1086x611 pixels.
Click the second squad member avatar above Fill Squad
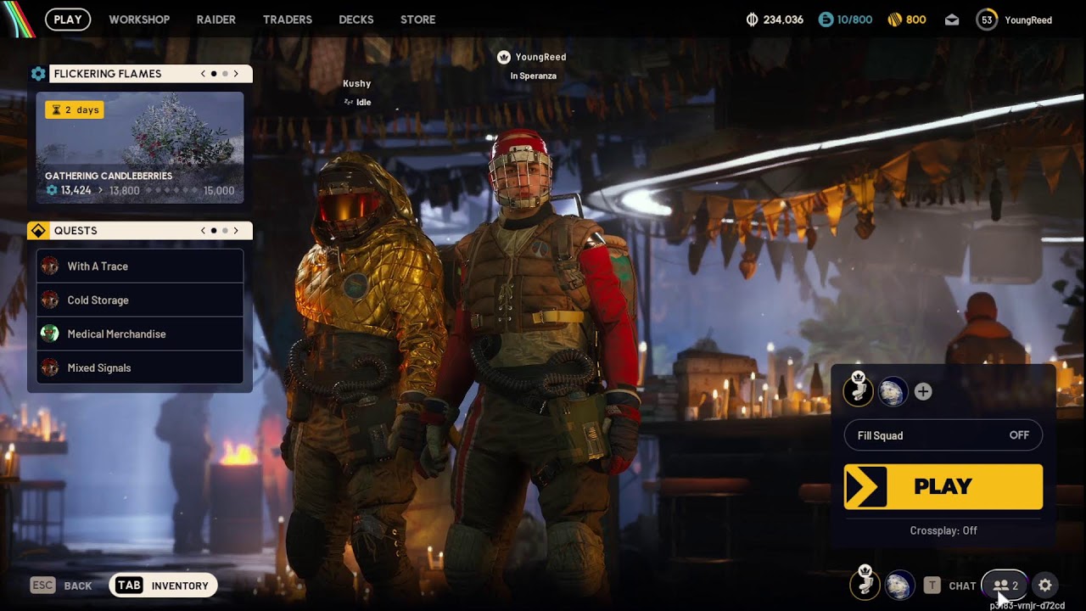point(893,391)
